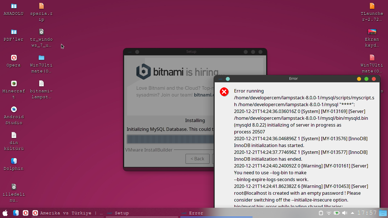The image size is (388, 218).
Task: Click '--binlog-expire-logs-seconds work.' line
Action: [271, 179]
